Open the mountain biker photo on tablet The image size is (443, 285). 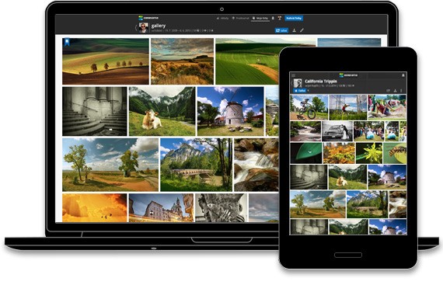309,107
